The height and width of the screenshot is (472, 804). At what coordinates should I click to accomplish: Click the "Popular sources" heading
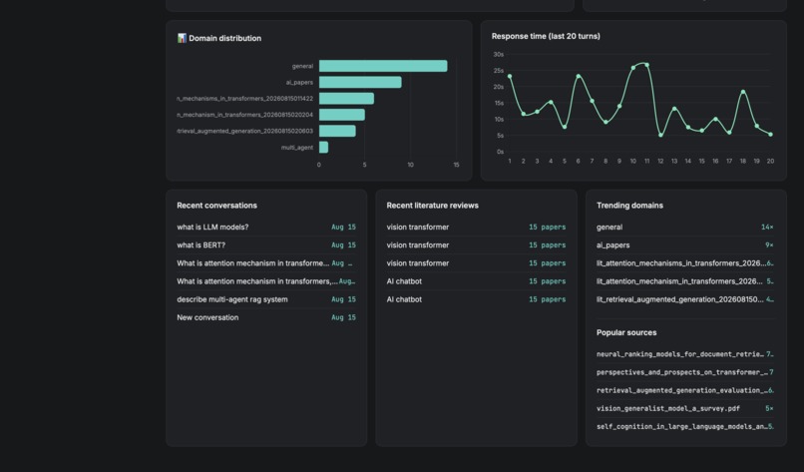pyautogui.click(x=626, y=332)
